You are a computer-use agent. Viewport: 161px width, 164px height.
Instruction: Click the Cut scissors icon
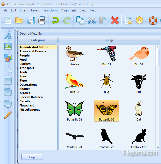pyautogui.click(x=92, y=20)
